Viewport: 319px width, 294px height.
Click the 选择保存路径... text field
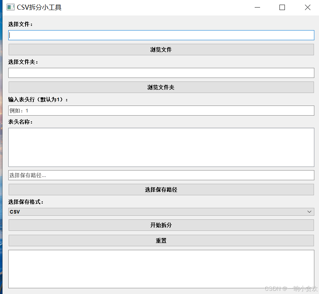click(x=161, y=175)
